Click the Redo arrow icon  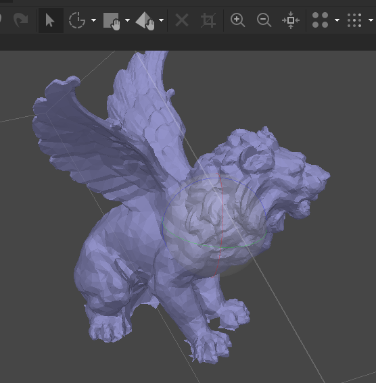pyautogui.click(x=20, y=20)
